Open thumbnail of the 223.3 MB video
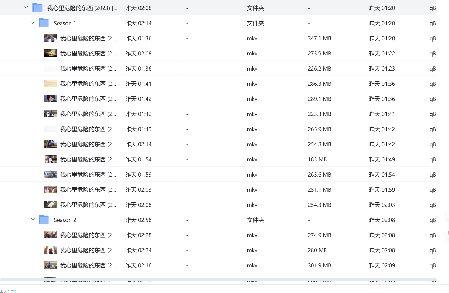 click(51, 114)
